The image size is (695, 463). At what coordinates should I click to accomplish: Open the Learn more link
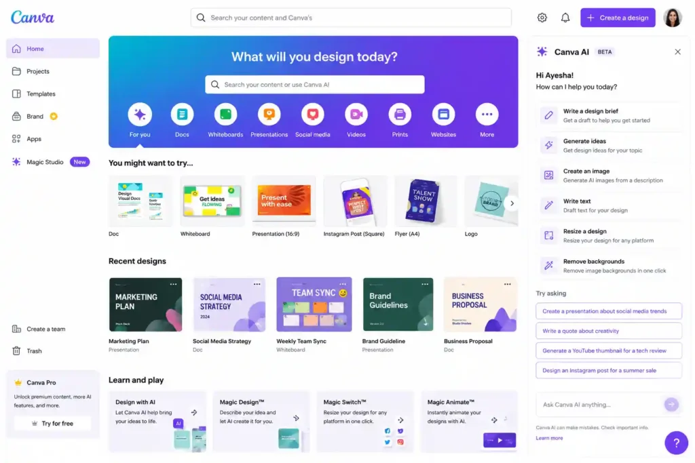549,438
